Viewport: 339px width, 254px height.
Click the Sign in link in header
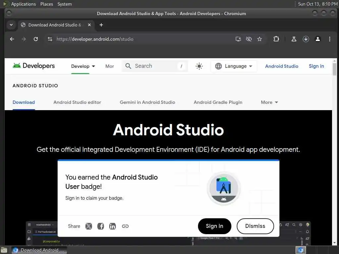pos(316,66)
